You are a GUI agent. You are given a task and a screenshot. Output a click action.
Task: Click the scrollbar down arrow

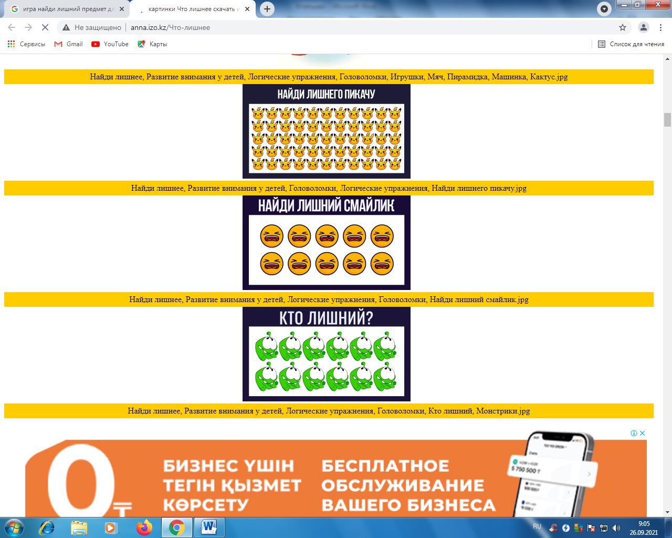667,512
